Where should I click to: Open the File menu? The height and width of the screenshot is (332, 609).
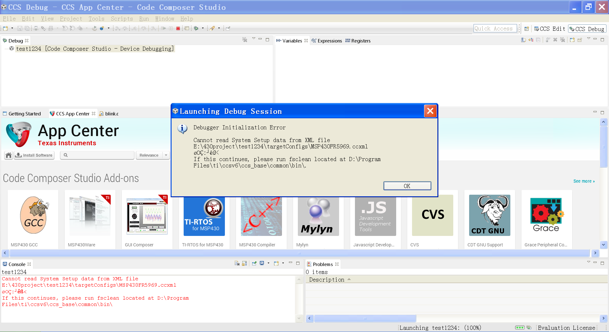pyautogui.click(x=9, y=19)
